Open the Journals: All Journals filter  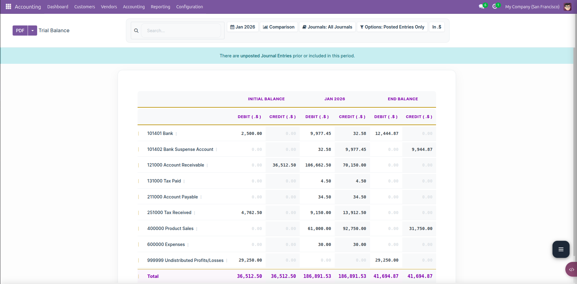coord(327,27)
